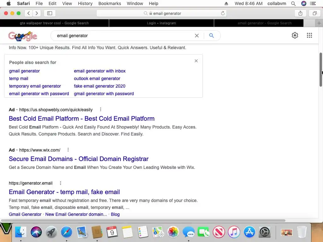Go forward with Safari's forward arrow

37,13
